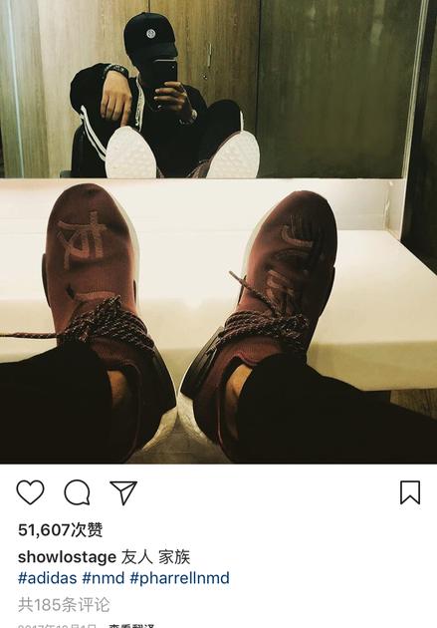
Task: Open the #nmd hashtag
Action: [x=104, y=578]
